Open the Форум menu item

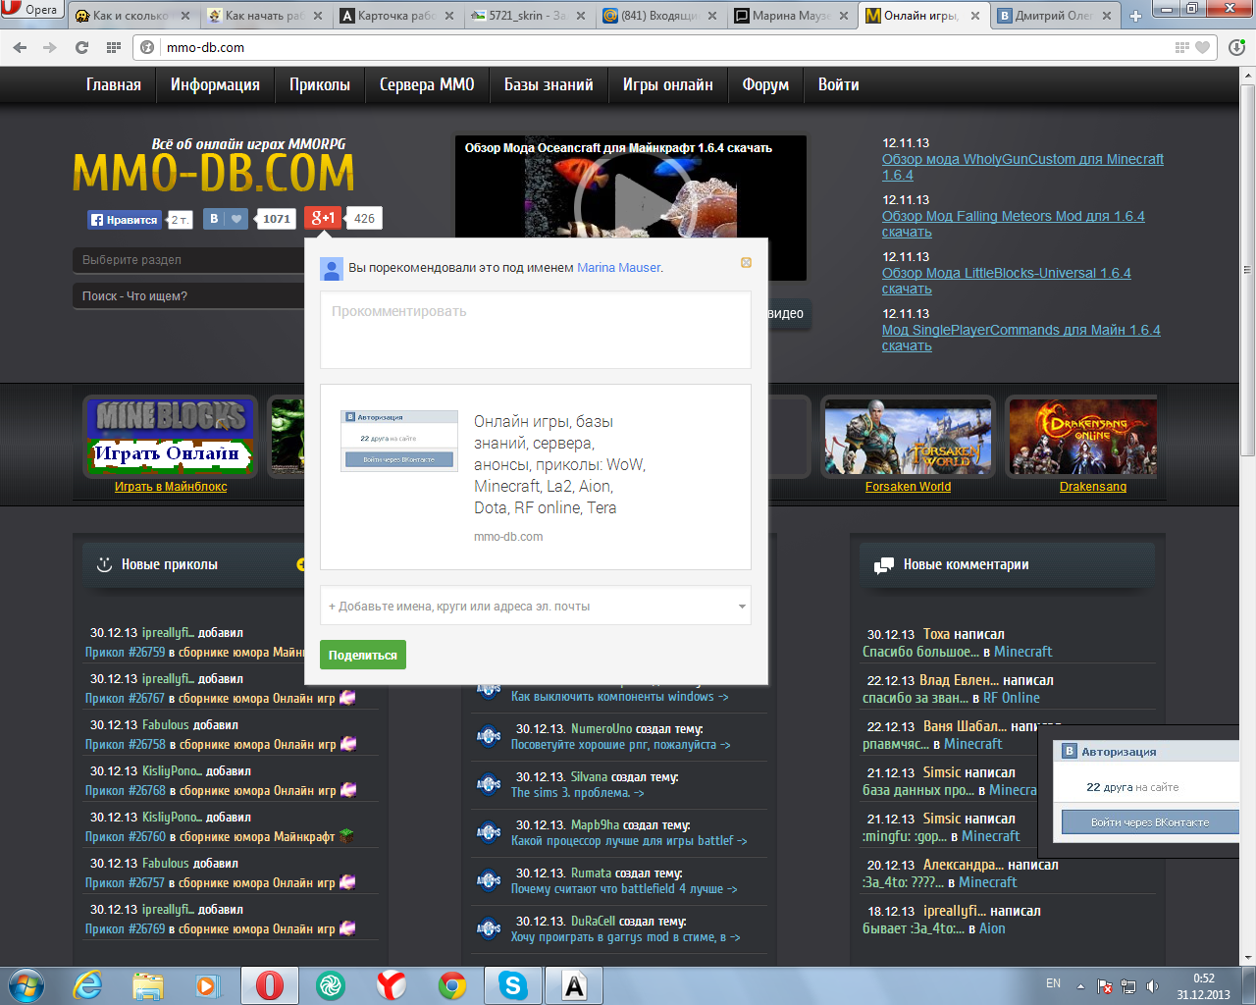click(x=765, y=85)
